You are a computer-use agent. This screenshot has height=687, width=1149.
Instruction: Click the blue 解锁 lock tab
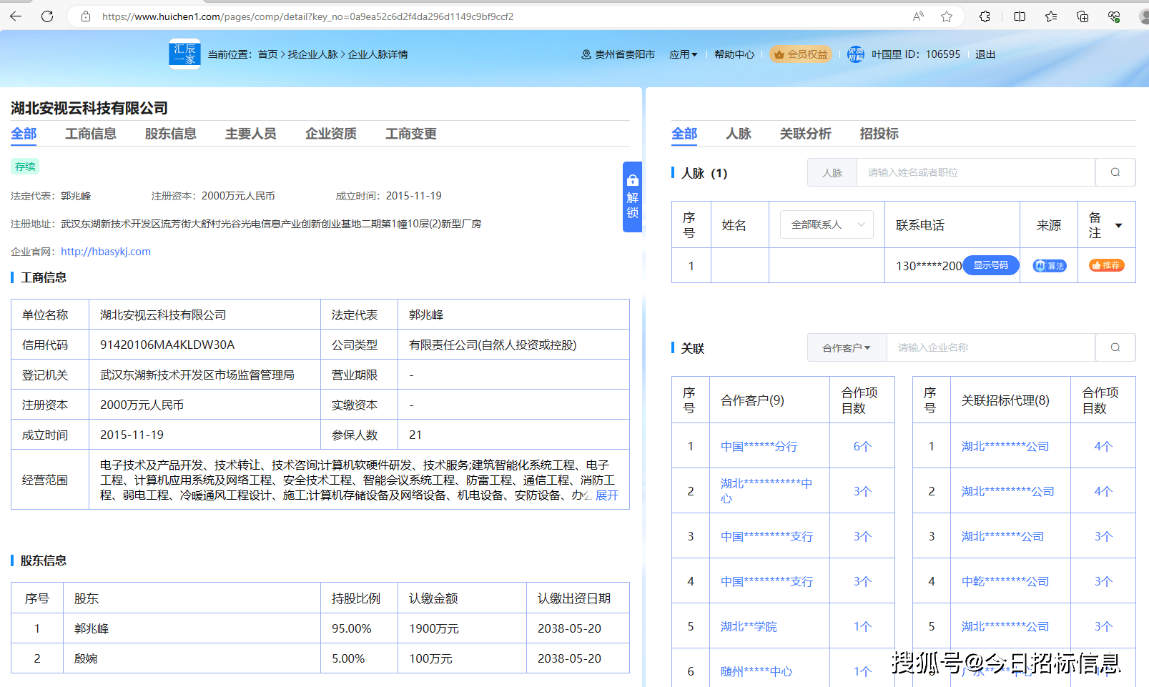tap(632, 197)
